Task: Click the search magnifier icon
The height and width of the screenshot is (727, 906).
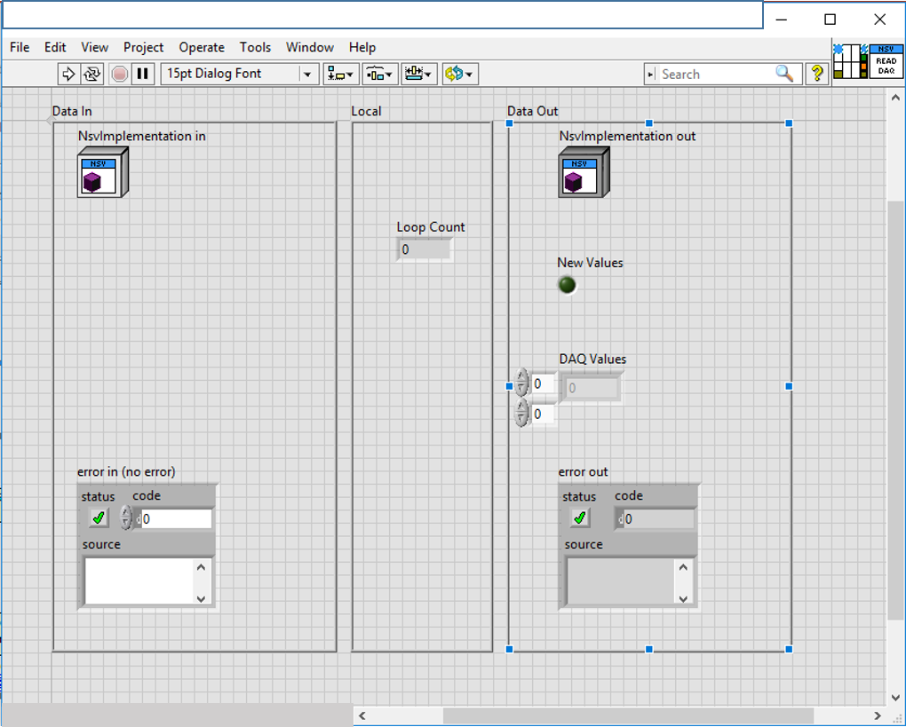Action: point(784,74)
